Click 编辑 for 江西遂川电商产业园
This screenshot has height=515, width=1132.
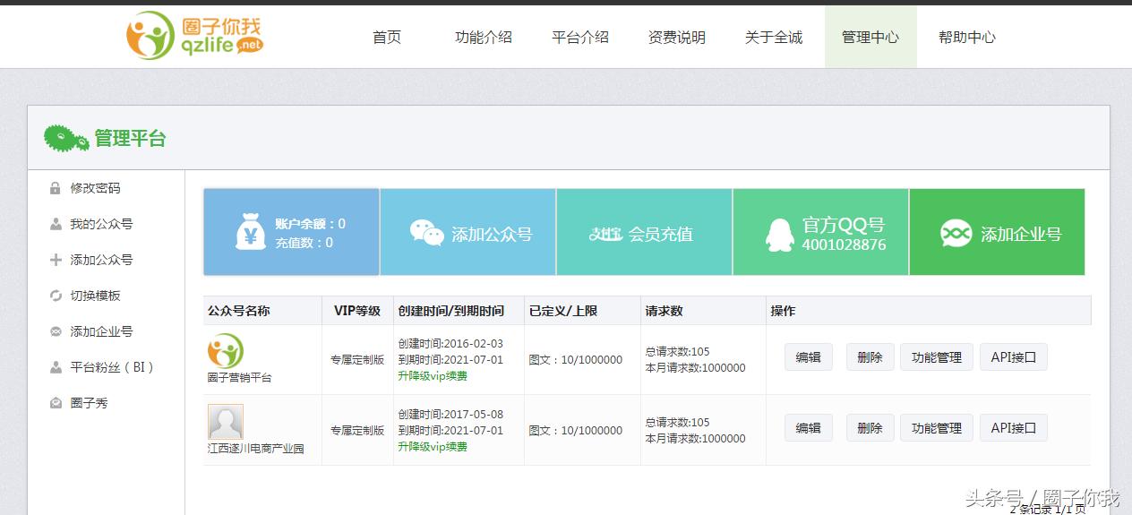click(809, 428)
